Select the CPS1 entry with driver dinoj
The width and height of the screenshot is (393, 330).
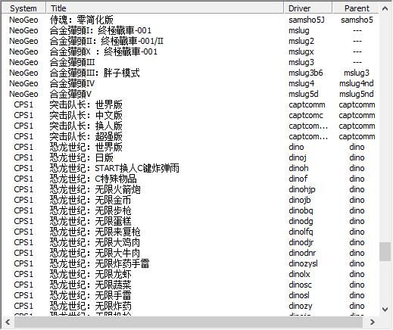[x=190, y=157]
